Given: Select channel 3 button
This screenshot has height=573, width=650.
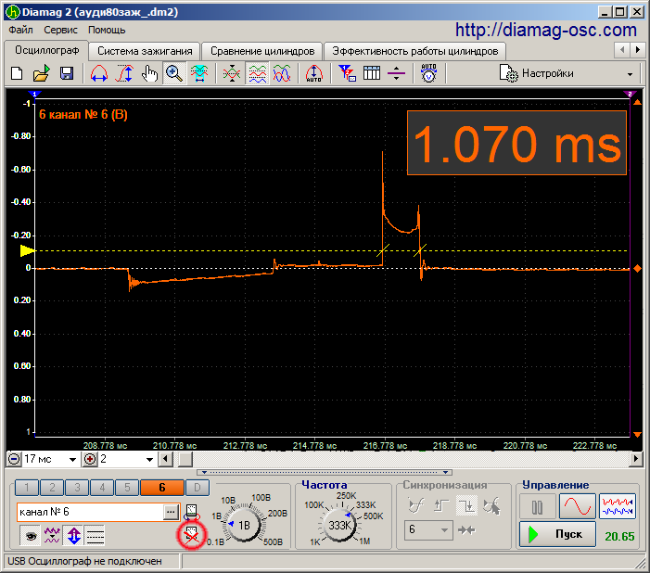Looking at the screenshot, I should tap(77, 488).
